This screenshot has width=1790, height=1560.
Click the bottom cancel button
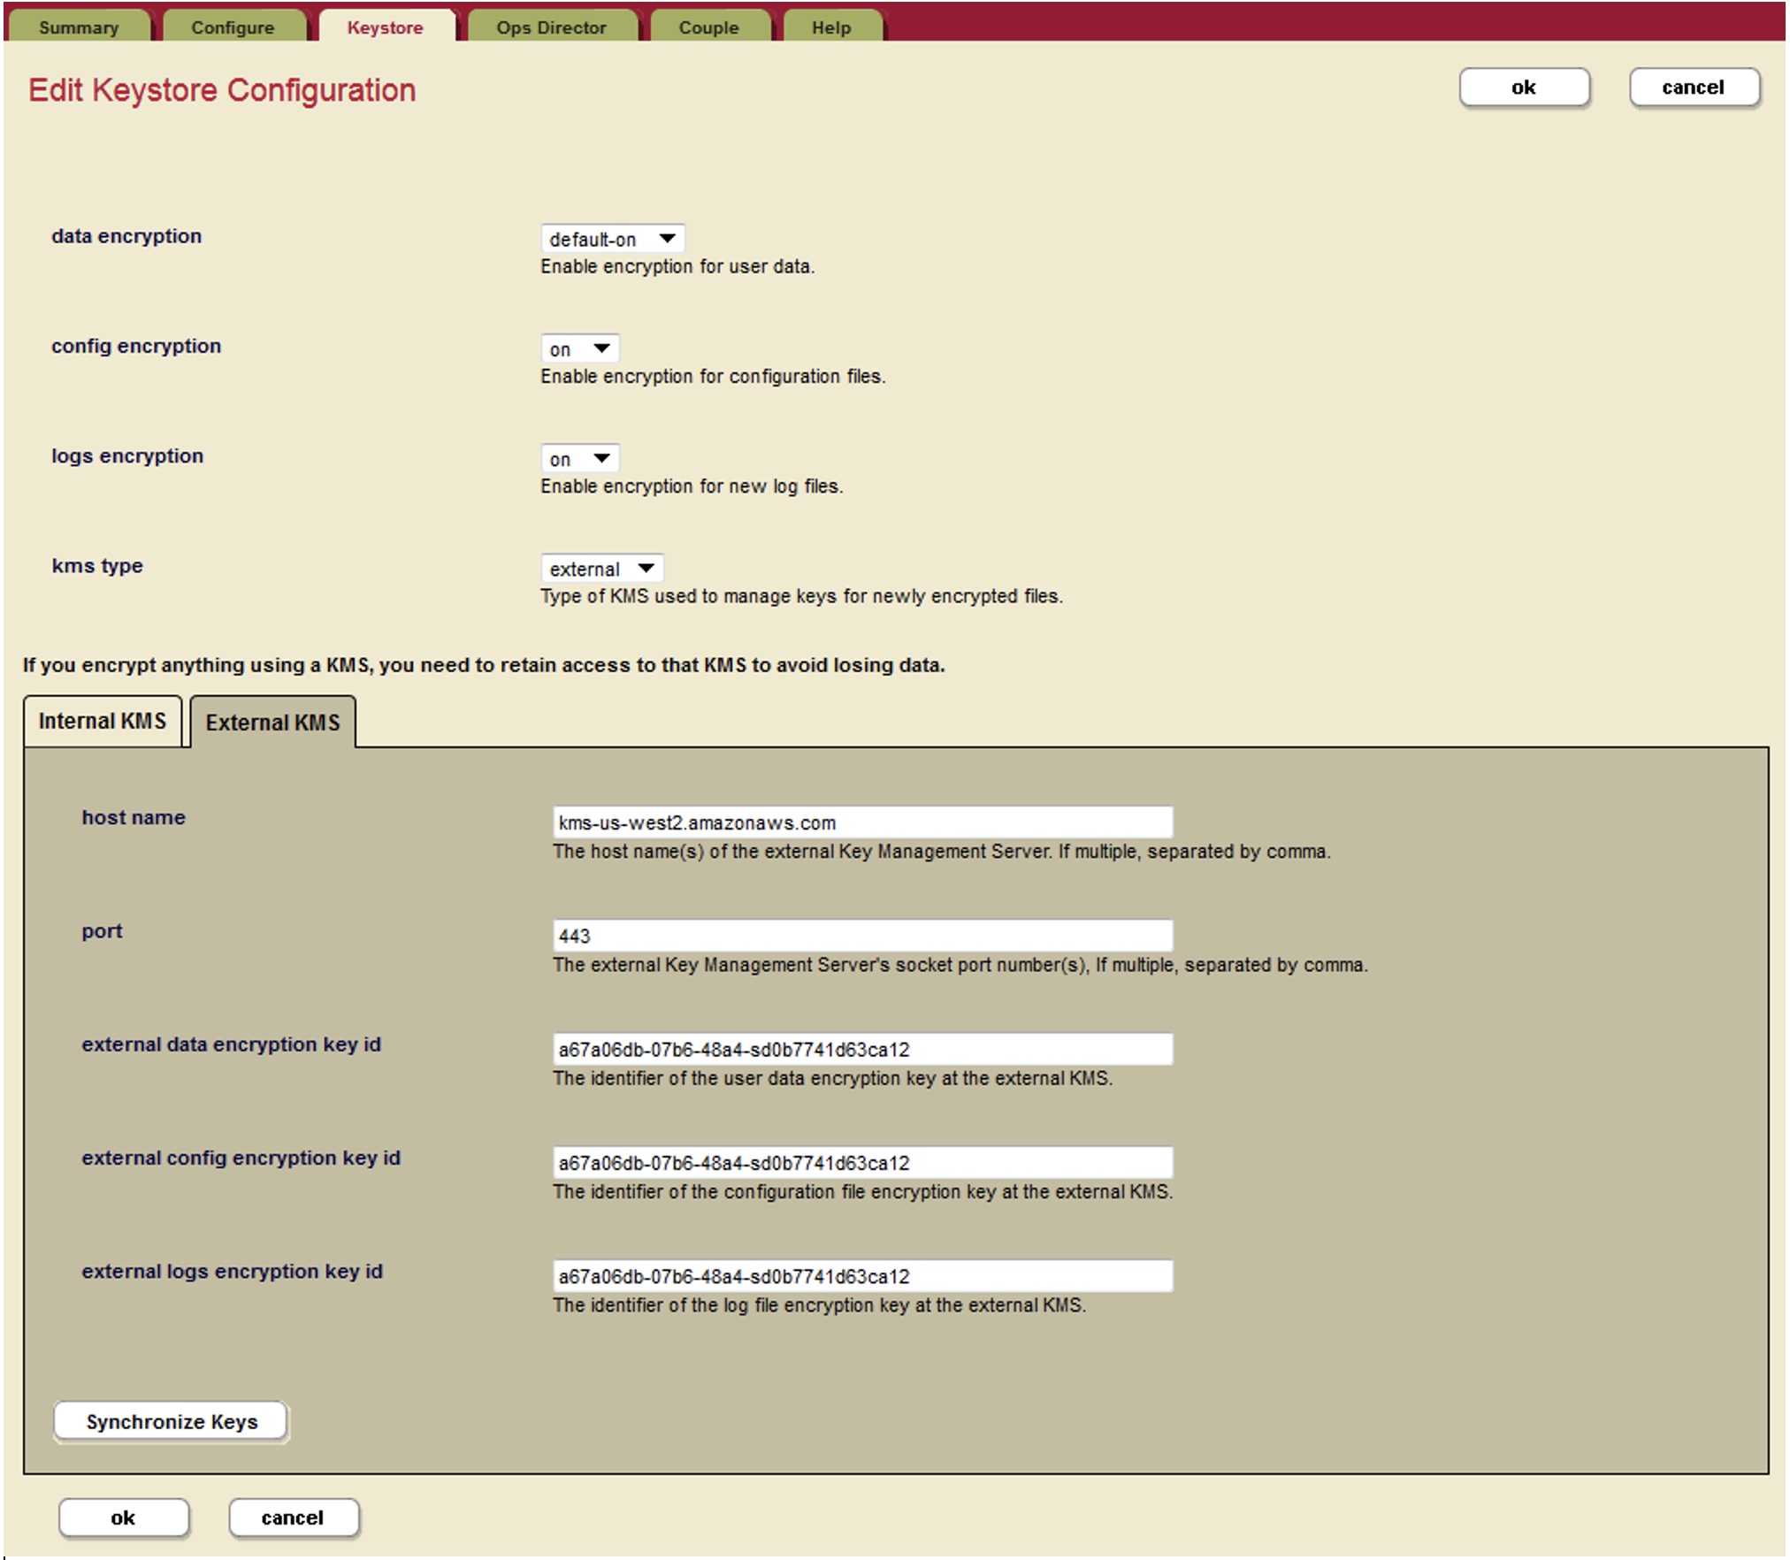(x=293, y=1518)
